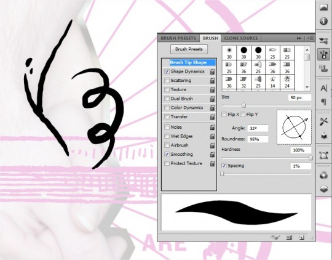Select the size 32 brush tip

click(x=243, y=82)
